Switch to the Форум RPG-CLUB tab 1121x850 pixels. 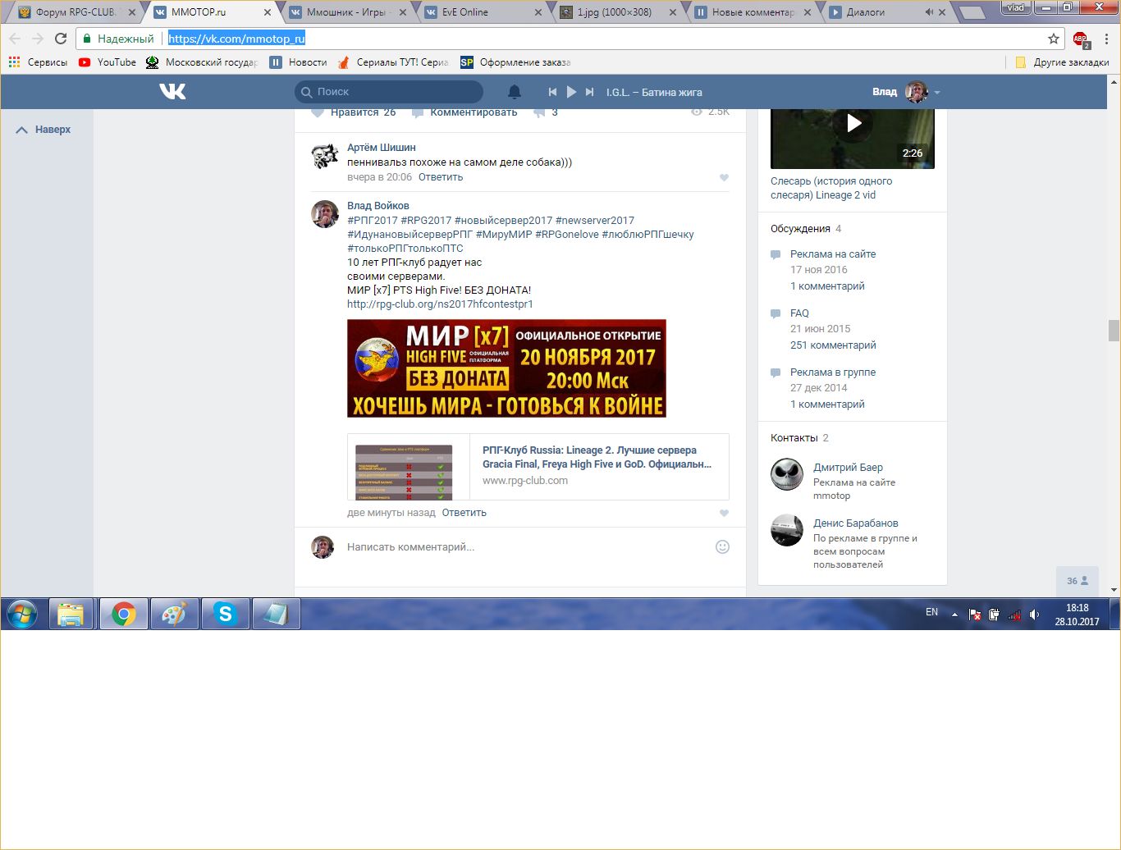(x=76, y=12)
